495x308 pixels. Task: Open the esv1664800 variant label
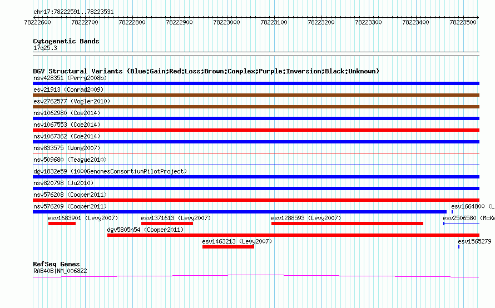tap(473, 206)
